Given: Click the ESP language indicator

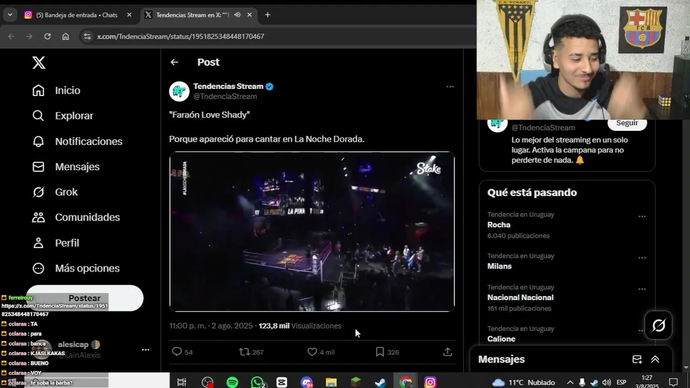Looking at the screenshot, I should pyautogui.click(x=621, y=382).
